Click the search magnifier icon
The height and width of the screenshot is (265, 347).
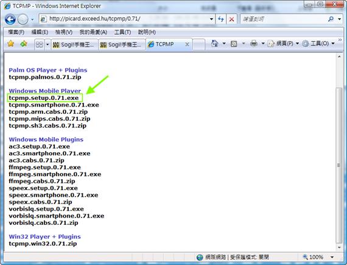coord(331,19)
